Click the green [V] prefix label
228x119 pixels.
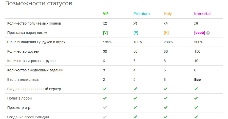pyautogui.click(x=105, y=33)
